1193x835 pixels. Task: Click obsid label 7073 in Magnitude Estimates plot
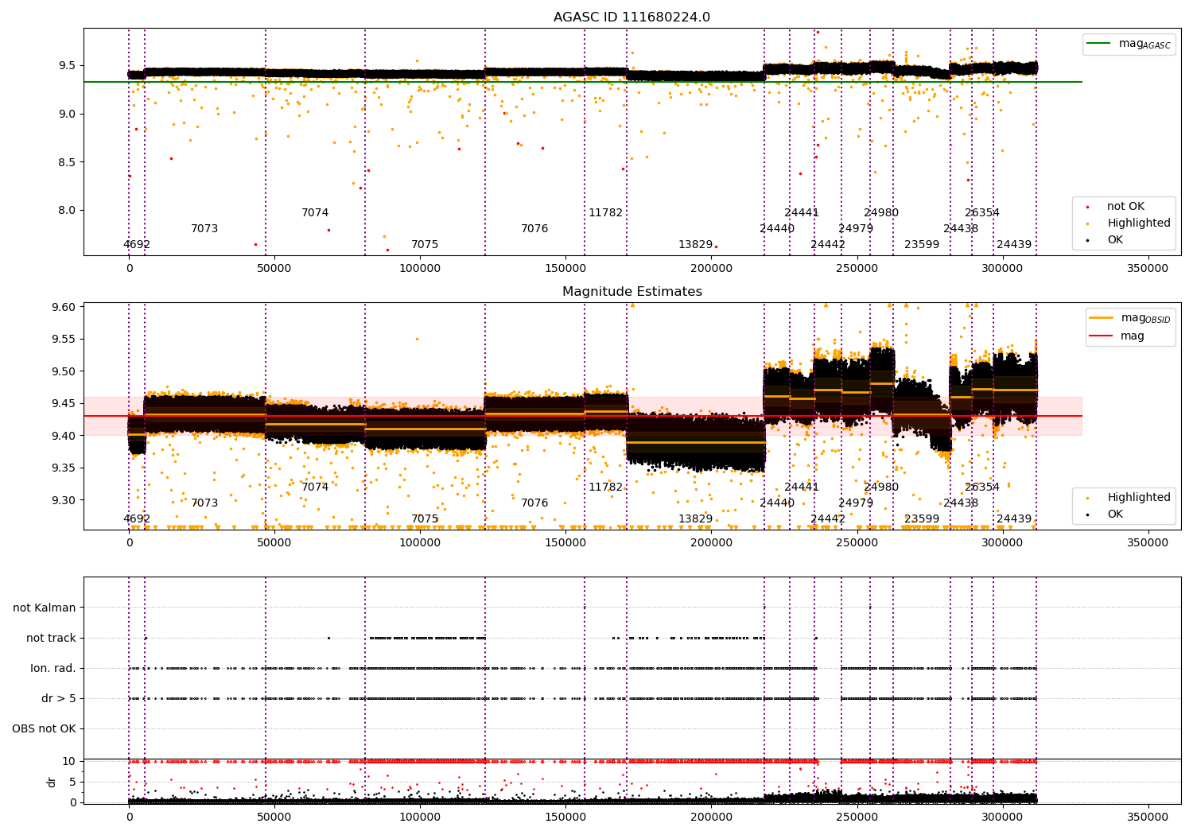(204, 503)
